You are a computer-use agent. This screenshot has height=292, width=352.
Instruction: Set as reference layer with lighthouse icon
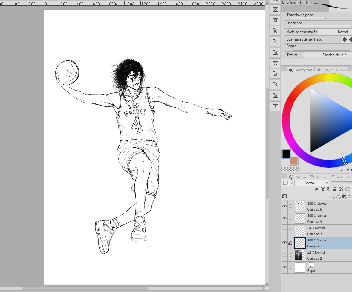[323, 189]
